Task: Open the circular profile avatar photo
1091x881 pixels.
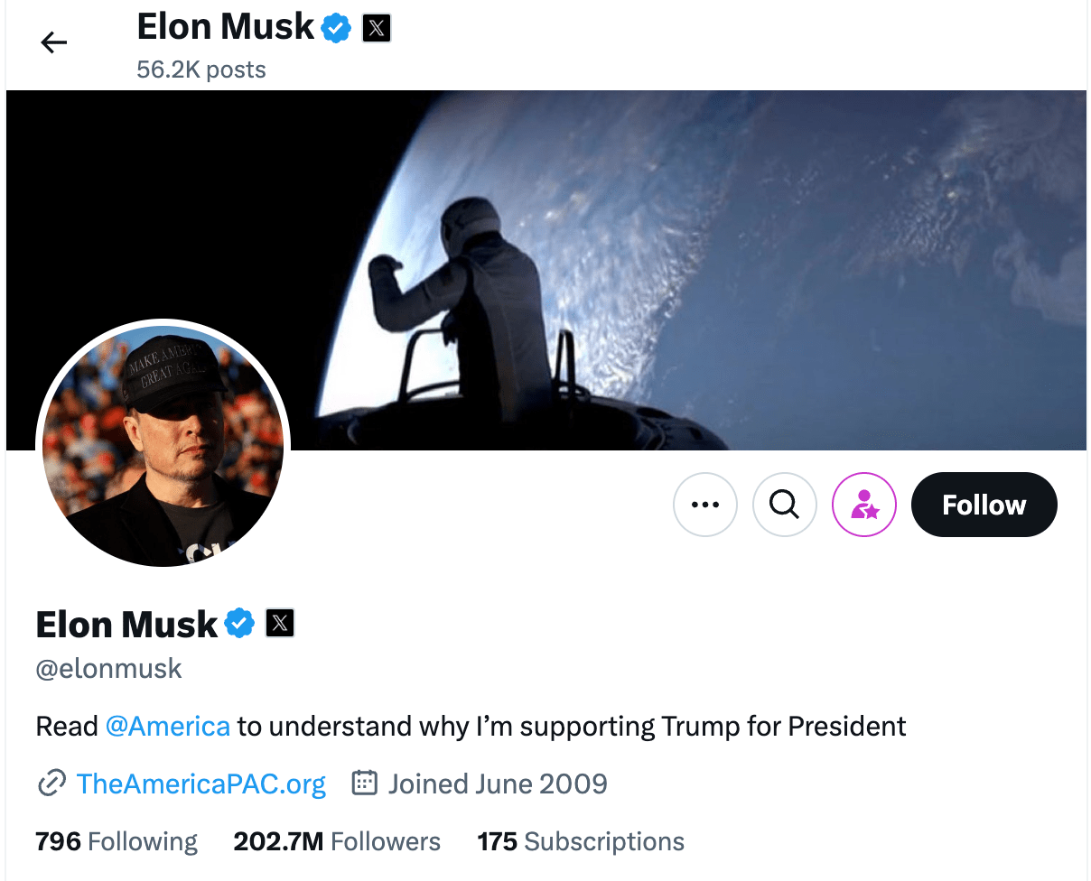Action: point(163,446)
